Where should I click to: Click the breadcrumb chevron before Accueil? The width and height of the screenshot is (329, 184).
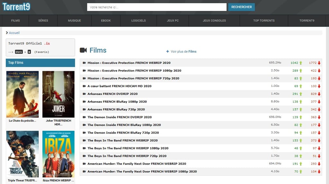click(7, 33)
